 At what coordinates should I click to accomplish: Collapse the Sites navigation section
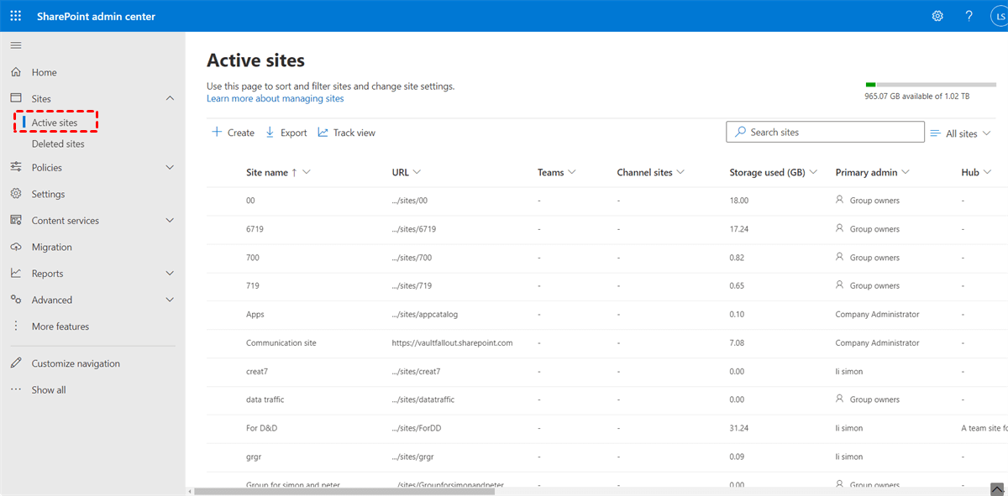[170, 99]
